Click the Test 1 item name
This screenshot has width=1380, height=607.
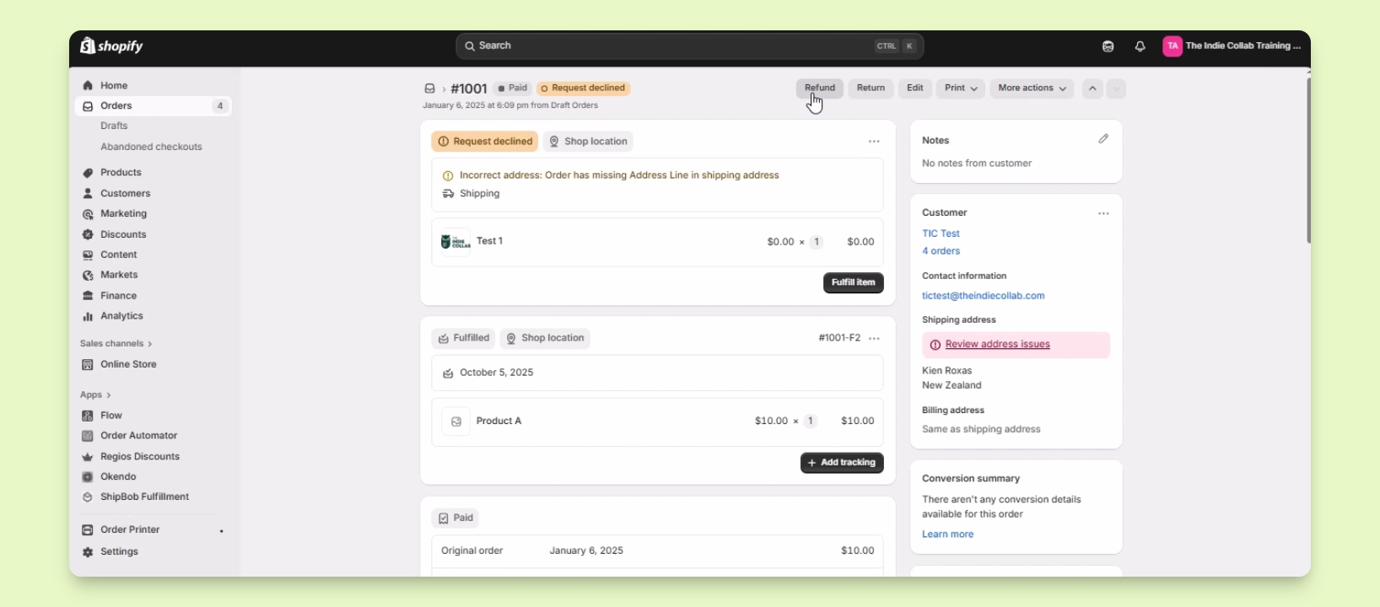[x=489, y=241]
